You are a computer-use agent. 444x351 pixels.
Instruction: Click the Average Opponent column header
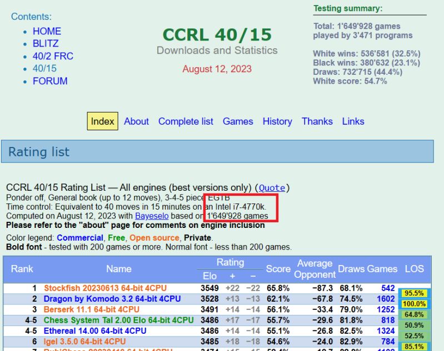pos(315,269)
